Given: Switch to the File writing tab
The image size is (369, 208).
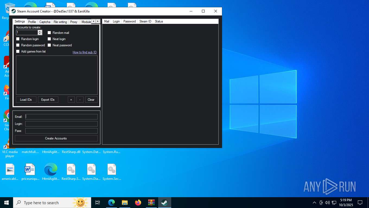Looking at the screenshot, I should click(60, 22).
